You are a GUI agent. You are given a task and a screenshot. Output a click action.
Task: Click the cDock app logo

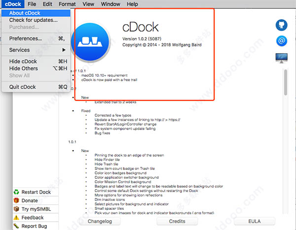90,42
